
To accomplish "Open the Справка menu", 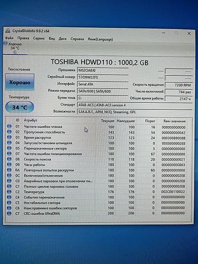I will [x=77, y=39].
